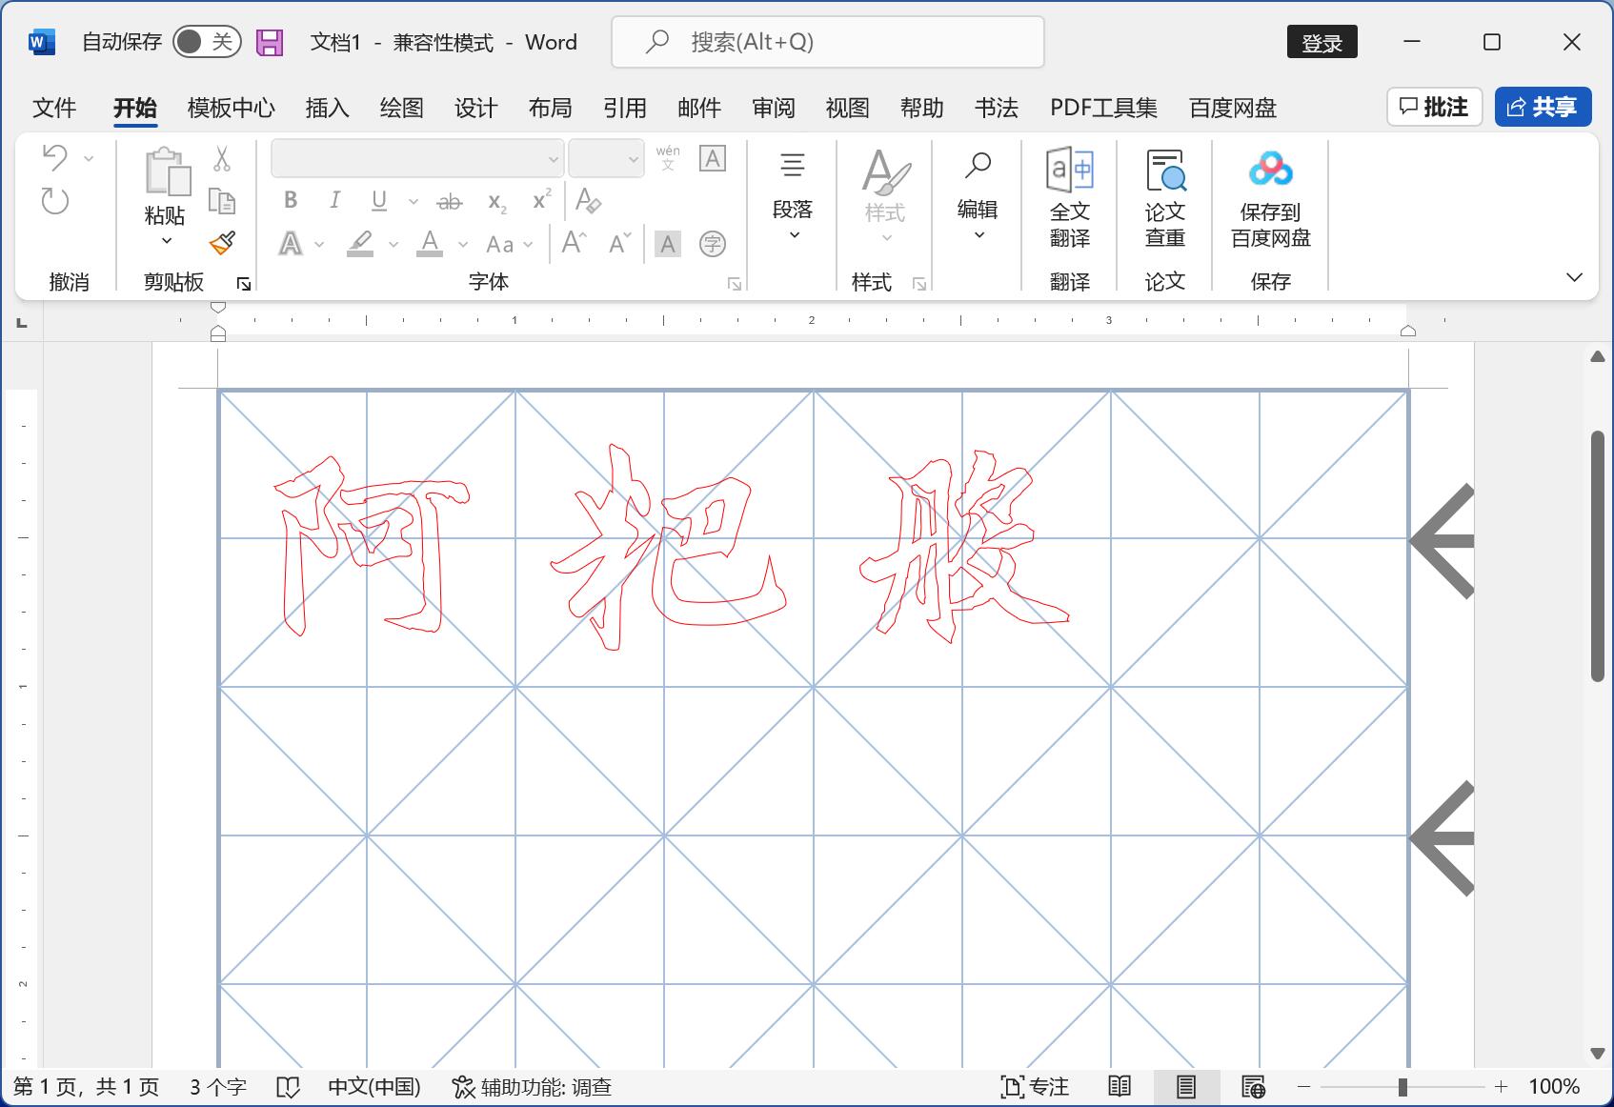
Task: Click the vertical scrollbar thumb
Action: click(x=1598, y=556)
